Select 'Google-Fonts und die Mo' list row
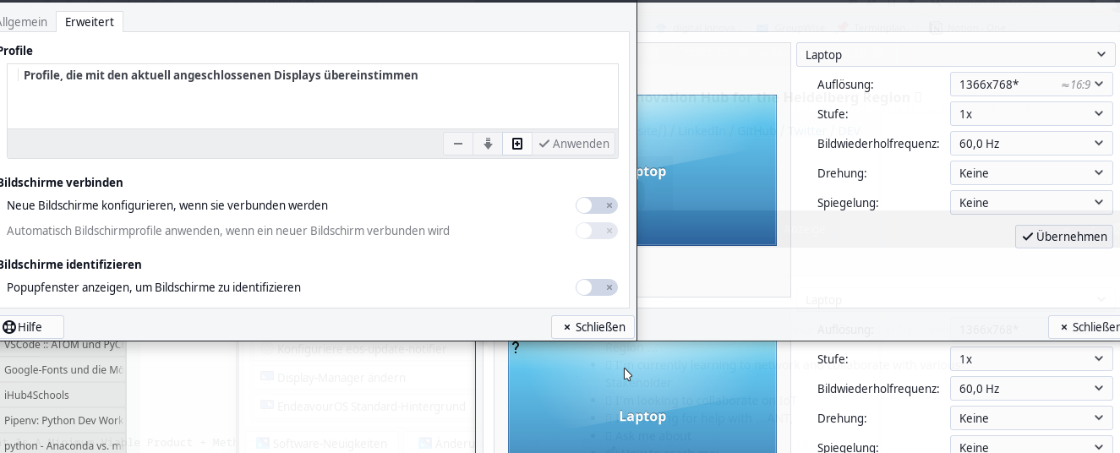The height and width of the screenshot is (453, 1120). click(63, 369)
